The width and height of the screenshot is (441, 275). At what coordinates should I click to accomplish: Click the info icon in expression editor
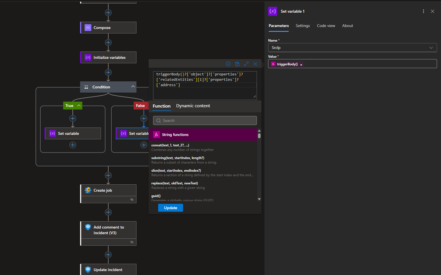pyautogui.click(x=228, y=64)
